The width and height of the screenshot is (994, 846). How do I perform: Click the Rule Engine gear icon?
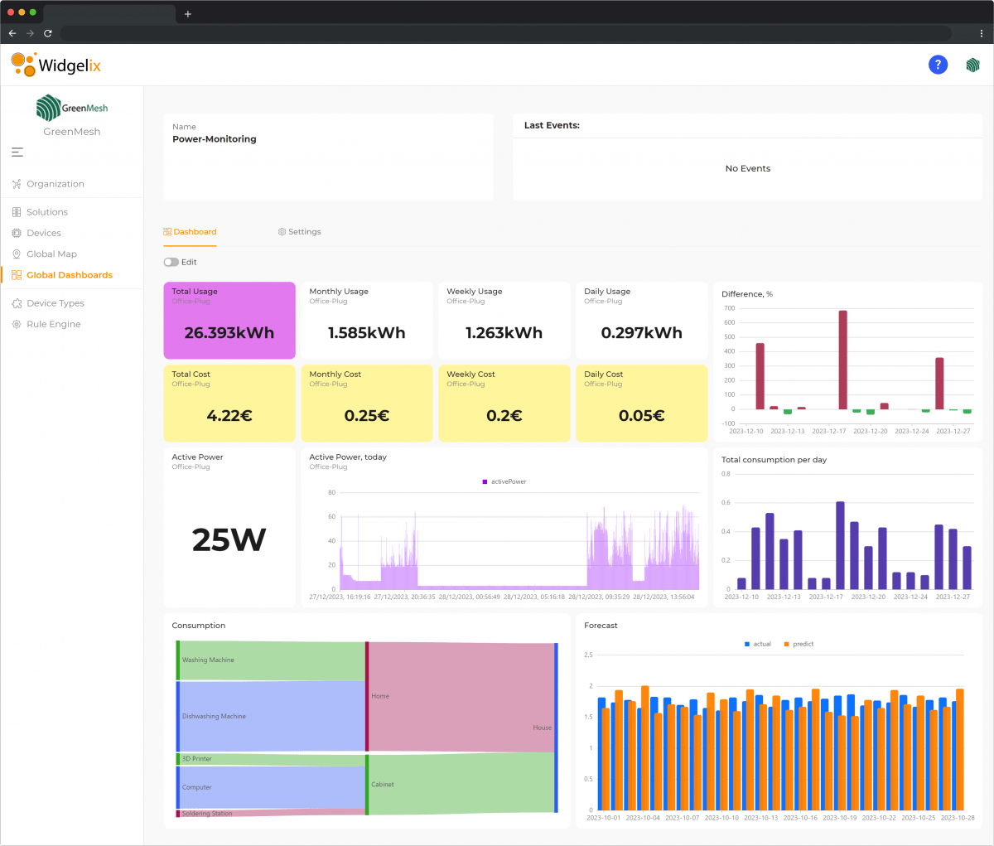click(x=17, y=324)
